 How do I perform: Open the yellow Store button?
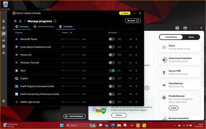[x=125, y=13]
